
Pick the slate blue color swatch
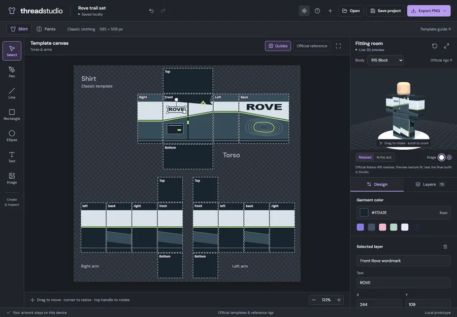371,227
